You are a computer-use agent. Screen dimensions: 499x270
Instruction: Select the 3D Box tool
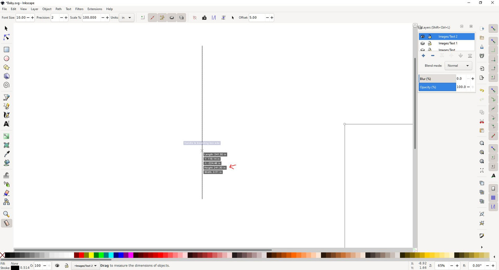(x=6, y=76)
